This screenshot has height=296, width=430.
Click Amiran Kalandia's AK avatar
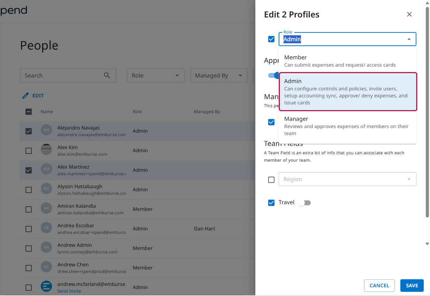[x=47, y=208]
